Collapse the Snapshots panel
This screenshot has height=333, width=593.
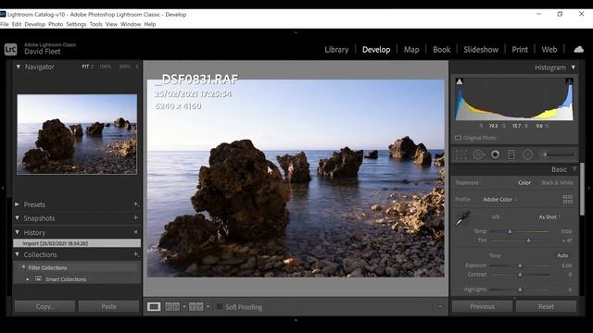(17, 218)
